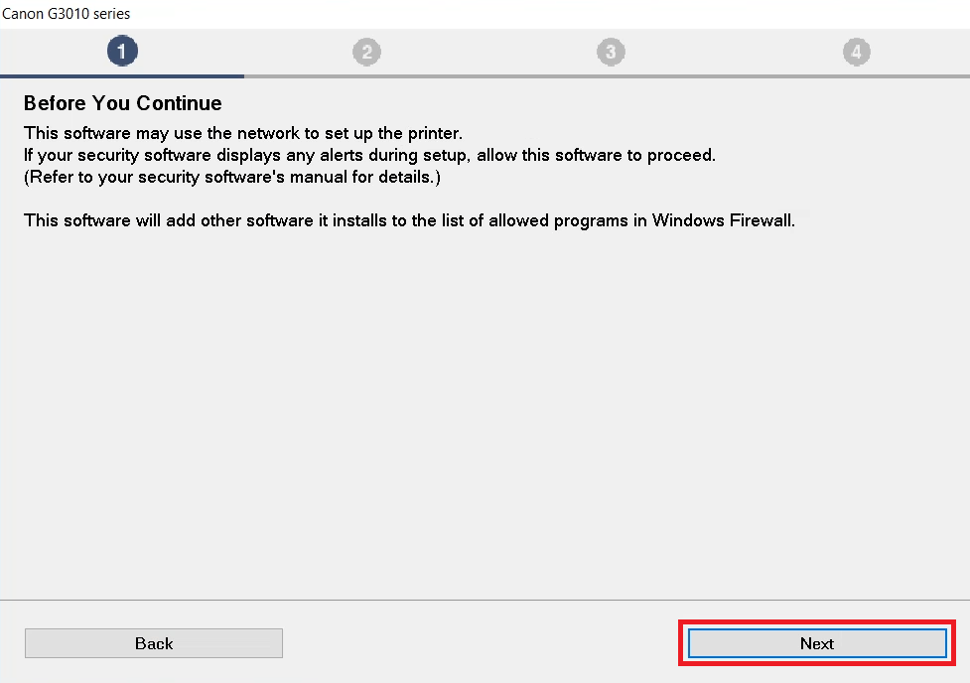Image resolution: width=970 pixels, height=683 pixels.
Task: Click the gray progress line under step 4
Action: [x=851, y=76]
